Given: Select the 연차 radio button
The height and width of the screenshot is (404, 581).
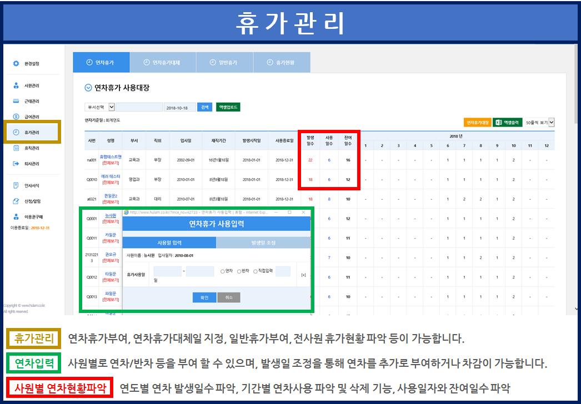Looking at the screenshot, I should point(222,271).
